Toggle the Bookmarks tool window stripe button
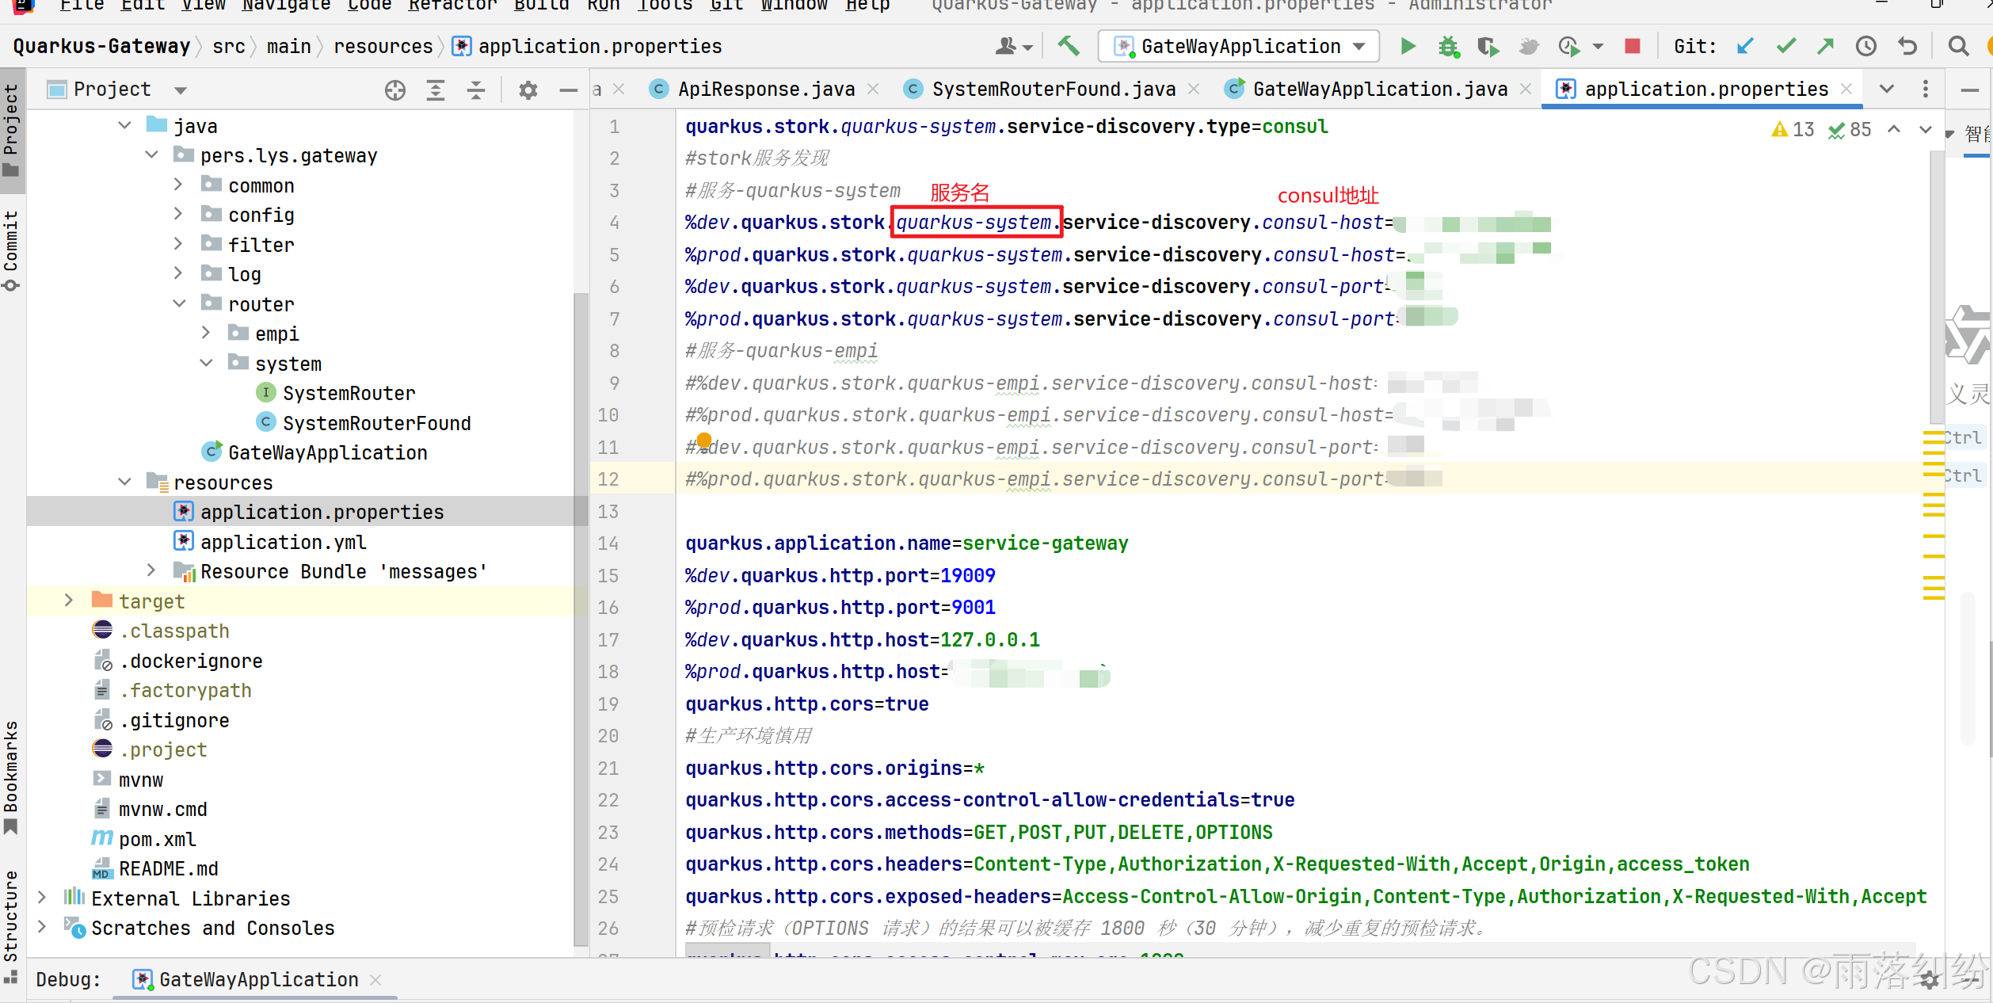 click(11, 776)
